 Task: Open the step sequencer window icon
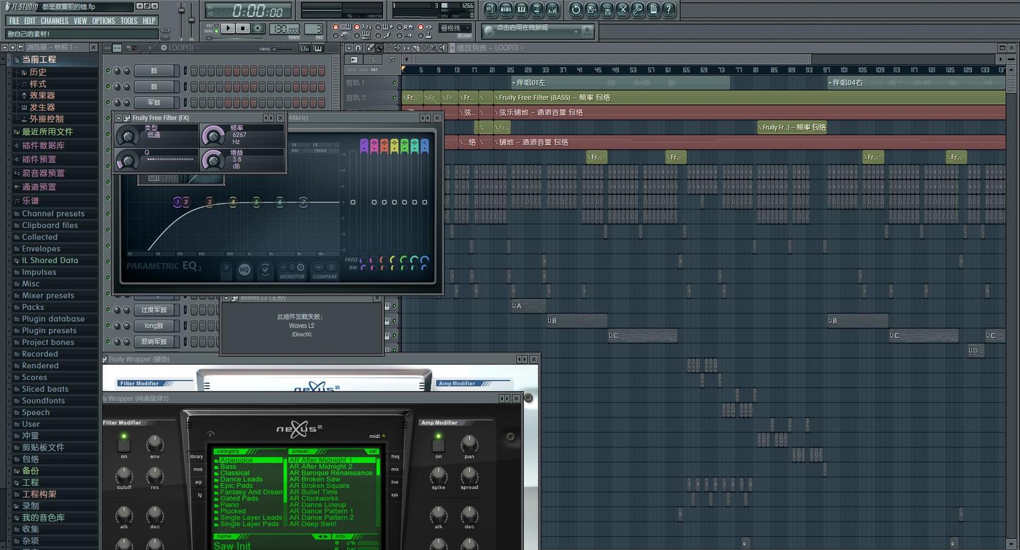point(506,9)
